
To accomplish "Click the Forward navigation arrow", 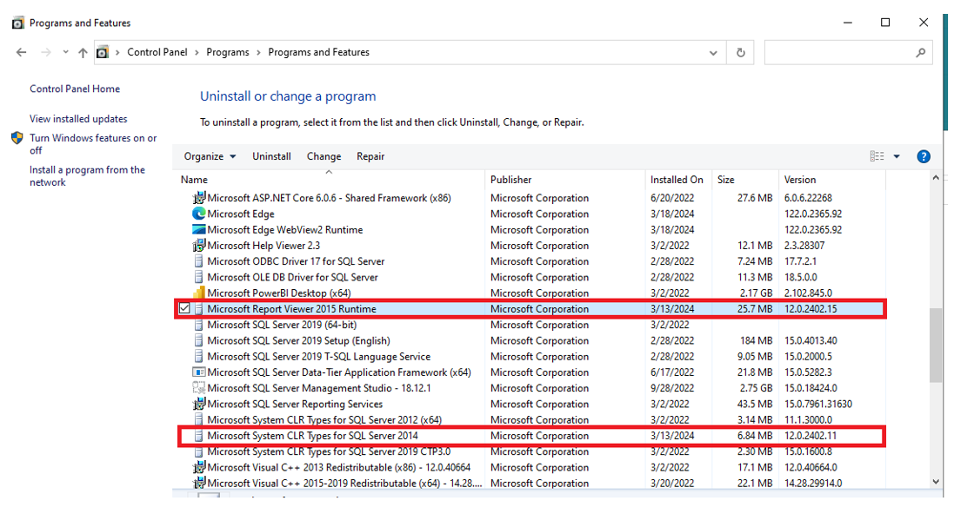I will [x=45, y=52].
